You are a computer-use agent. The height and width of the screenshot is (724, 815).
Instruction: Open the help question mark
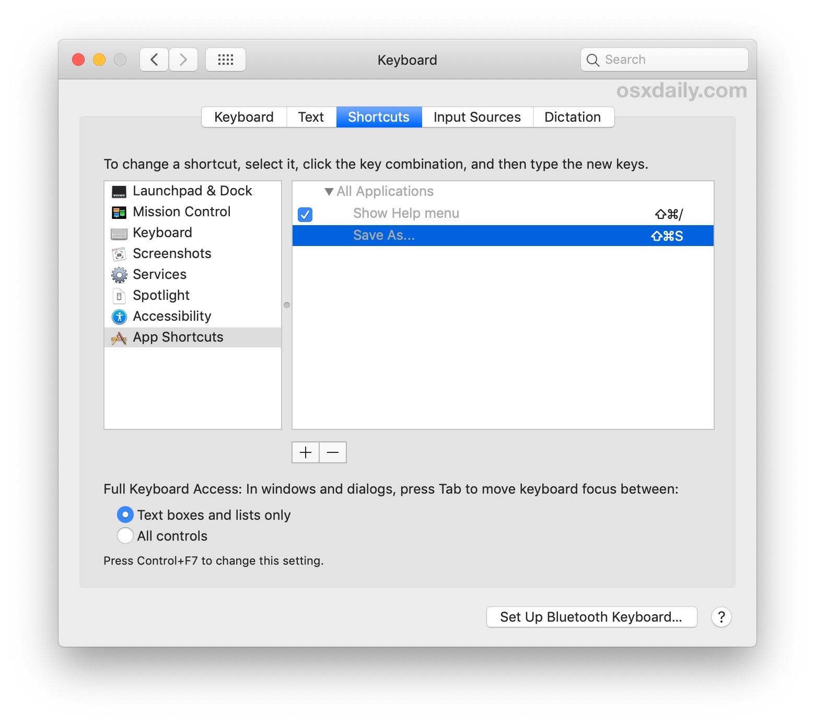(x=721, y=617)
